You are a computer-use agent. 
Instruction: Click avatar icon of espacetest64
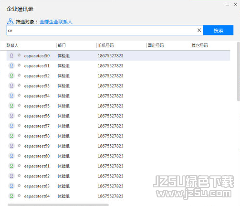[11, 196]
